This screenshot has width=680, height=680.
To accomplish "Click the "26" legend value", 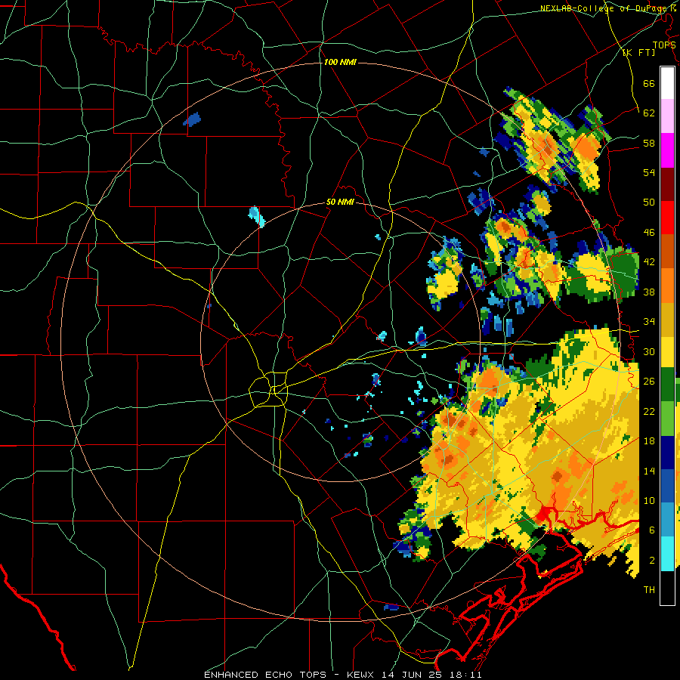I will 649,382.
